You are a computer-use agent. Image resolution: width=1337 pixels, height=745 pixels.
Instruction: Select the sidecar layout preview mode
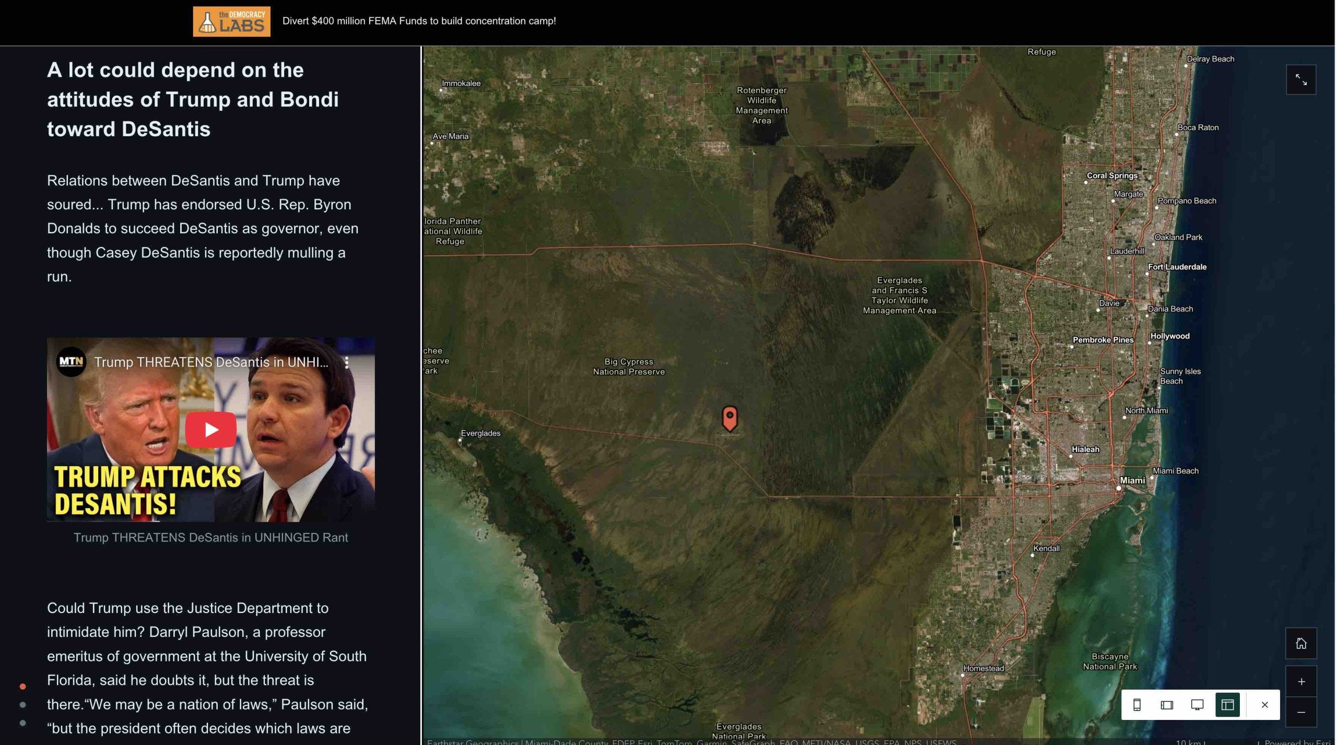pyautogui.click(x=1227, y=705)
